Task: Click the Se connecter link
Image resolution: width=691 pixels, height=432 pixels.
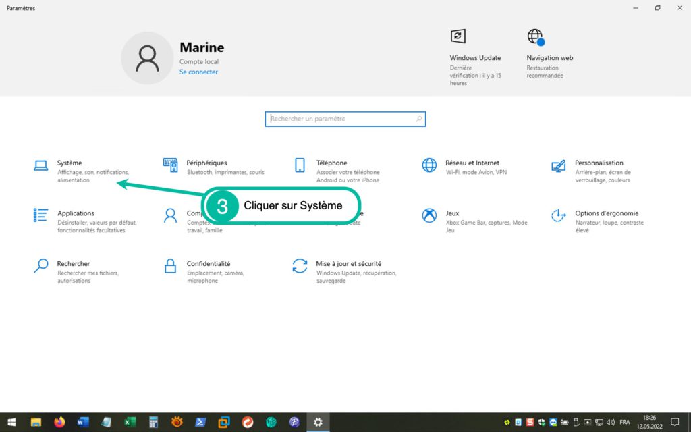Action: point(198,72)
